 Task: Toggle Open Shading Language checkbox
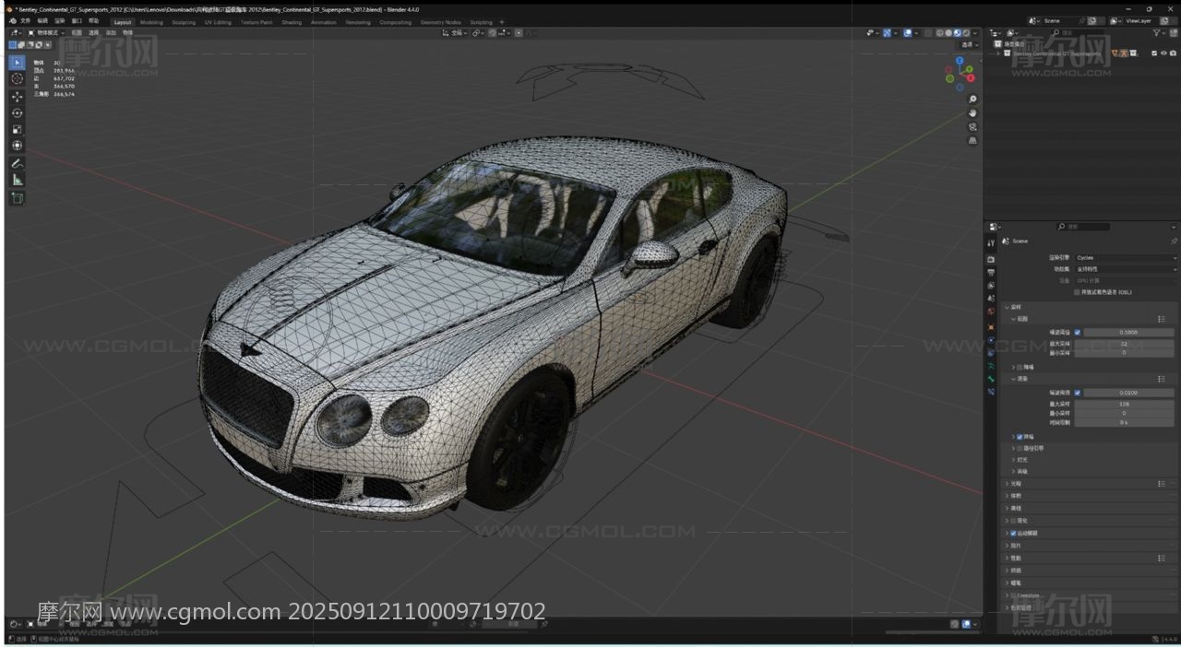pos(1077,292)
